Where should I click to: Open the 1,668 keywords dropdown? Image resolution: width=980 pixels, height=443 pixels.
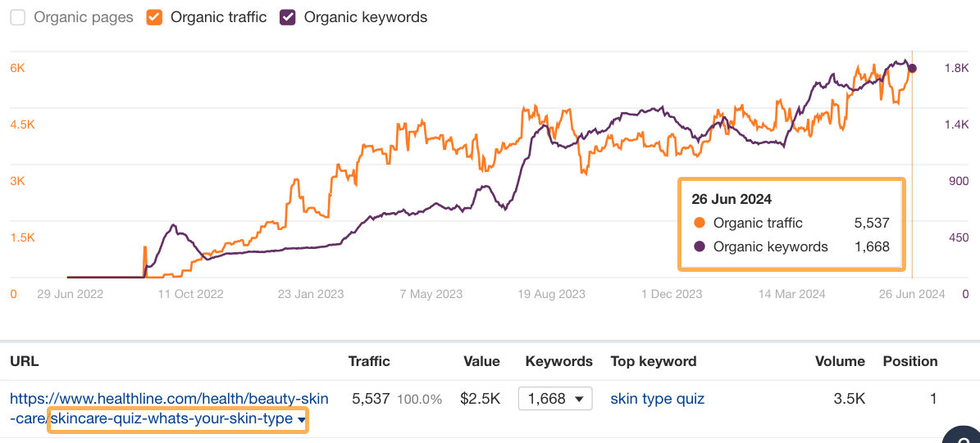[555, 400]
